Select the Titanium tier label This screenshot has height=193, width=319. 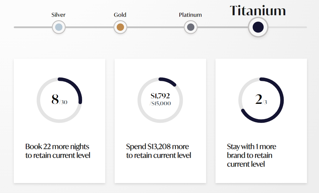pos(258,11)
